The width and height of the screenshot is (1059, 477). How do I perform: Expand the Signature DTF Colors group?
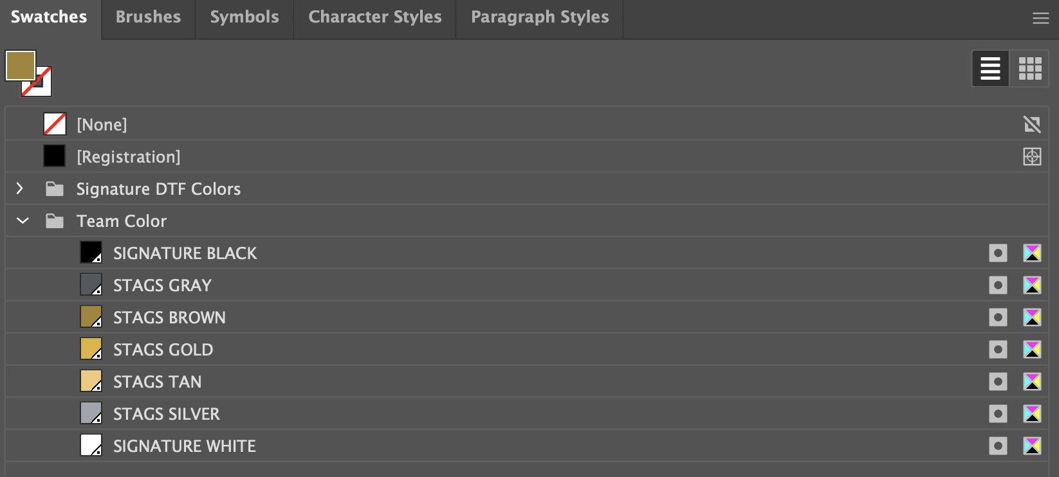tap(20, 188)
